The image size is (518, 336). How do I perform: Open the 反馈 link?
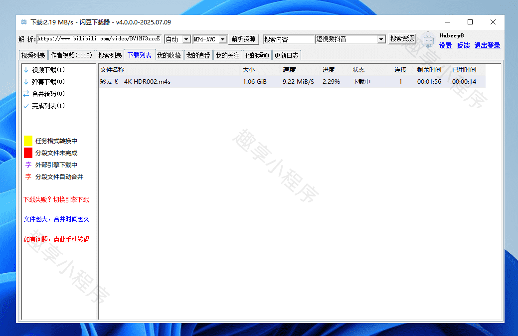pyautogui.click(x=463, y=45)
